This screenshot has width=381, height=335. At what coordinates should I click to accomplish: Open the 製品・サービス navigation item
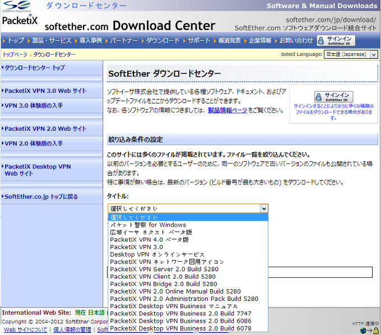pos(52,40)
